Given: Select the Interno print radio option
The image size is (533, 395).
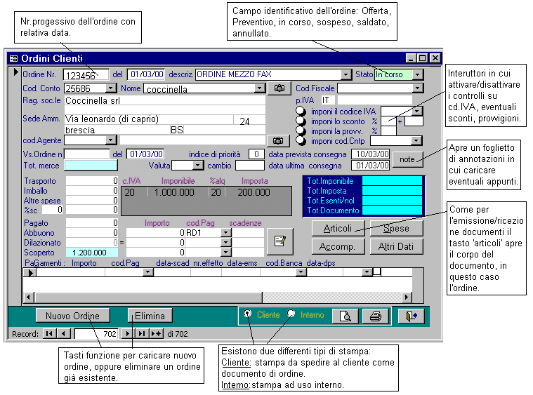Looking at the screenshot, I should [x=291, y=313].
